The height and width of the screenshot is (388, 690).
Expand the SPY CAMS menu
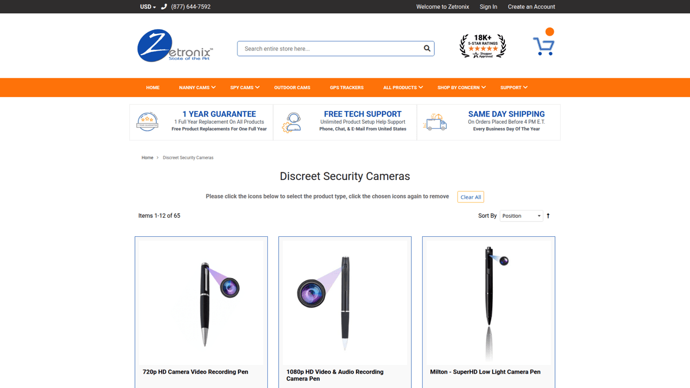244,87
